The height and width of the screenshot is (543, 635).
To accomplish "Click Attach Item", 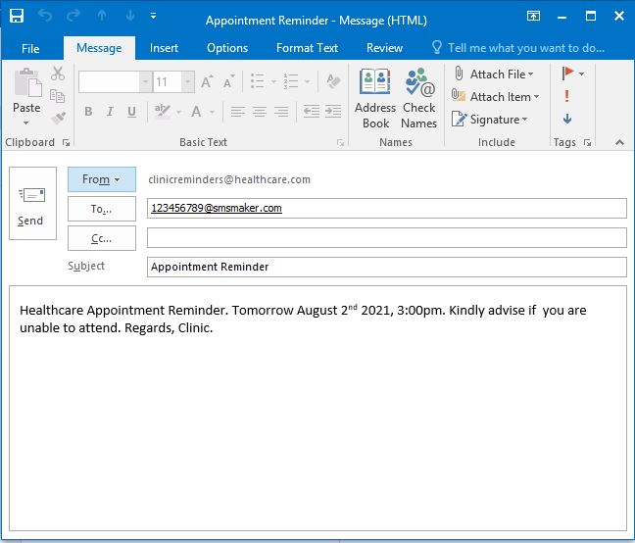I will [x=496, y=97].
